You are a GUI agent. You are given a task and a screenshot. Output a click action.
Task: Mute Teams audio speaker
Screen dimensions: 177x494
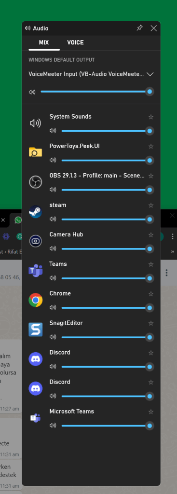pos(53,278)
